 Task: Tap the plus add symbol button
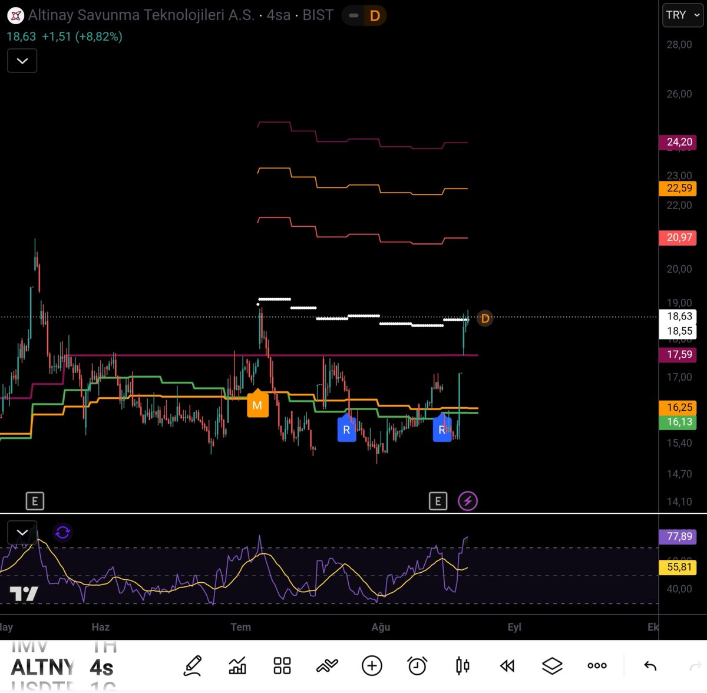coord(372,666)
